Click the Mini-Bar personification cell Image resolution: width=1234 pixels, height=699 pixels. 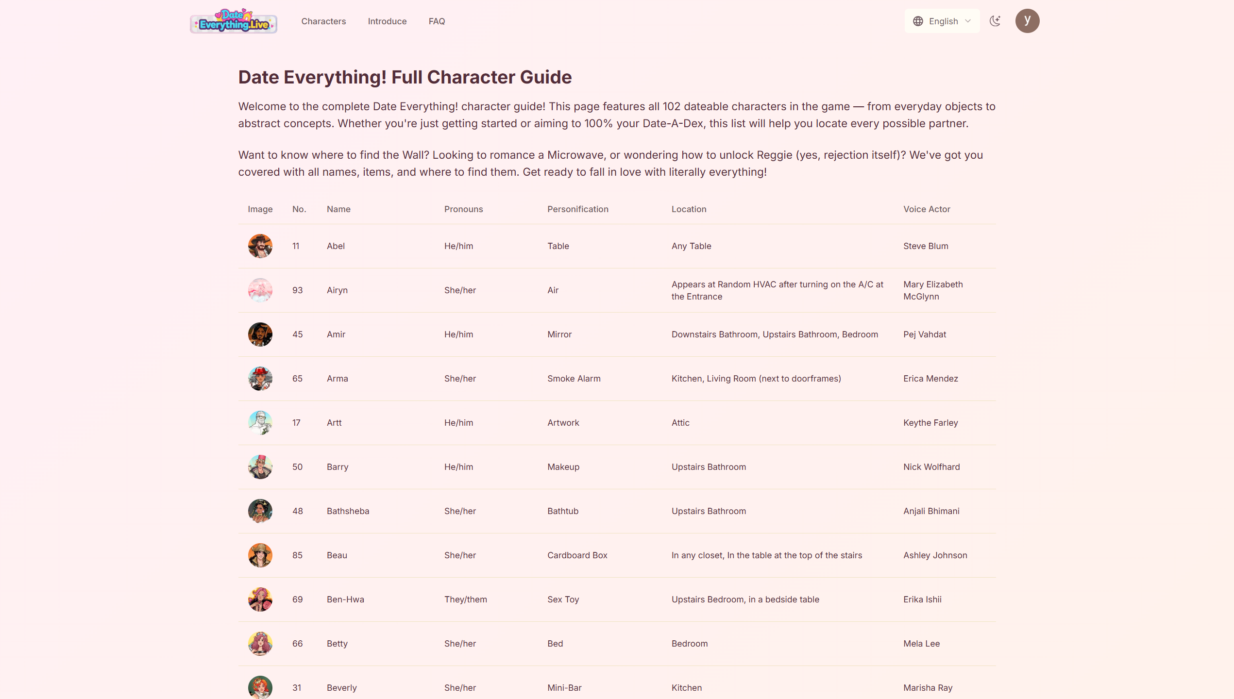click(564, 688)
